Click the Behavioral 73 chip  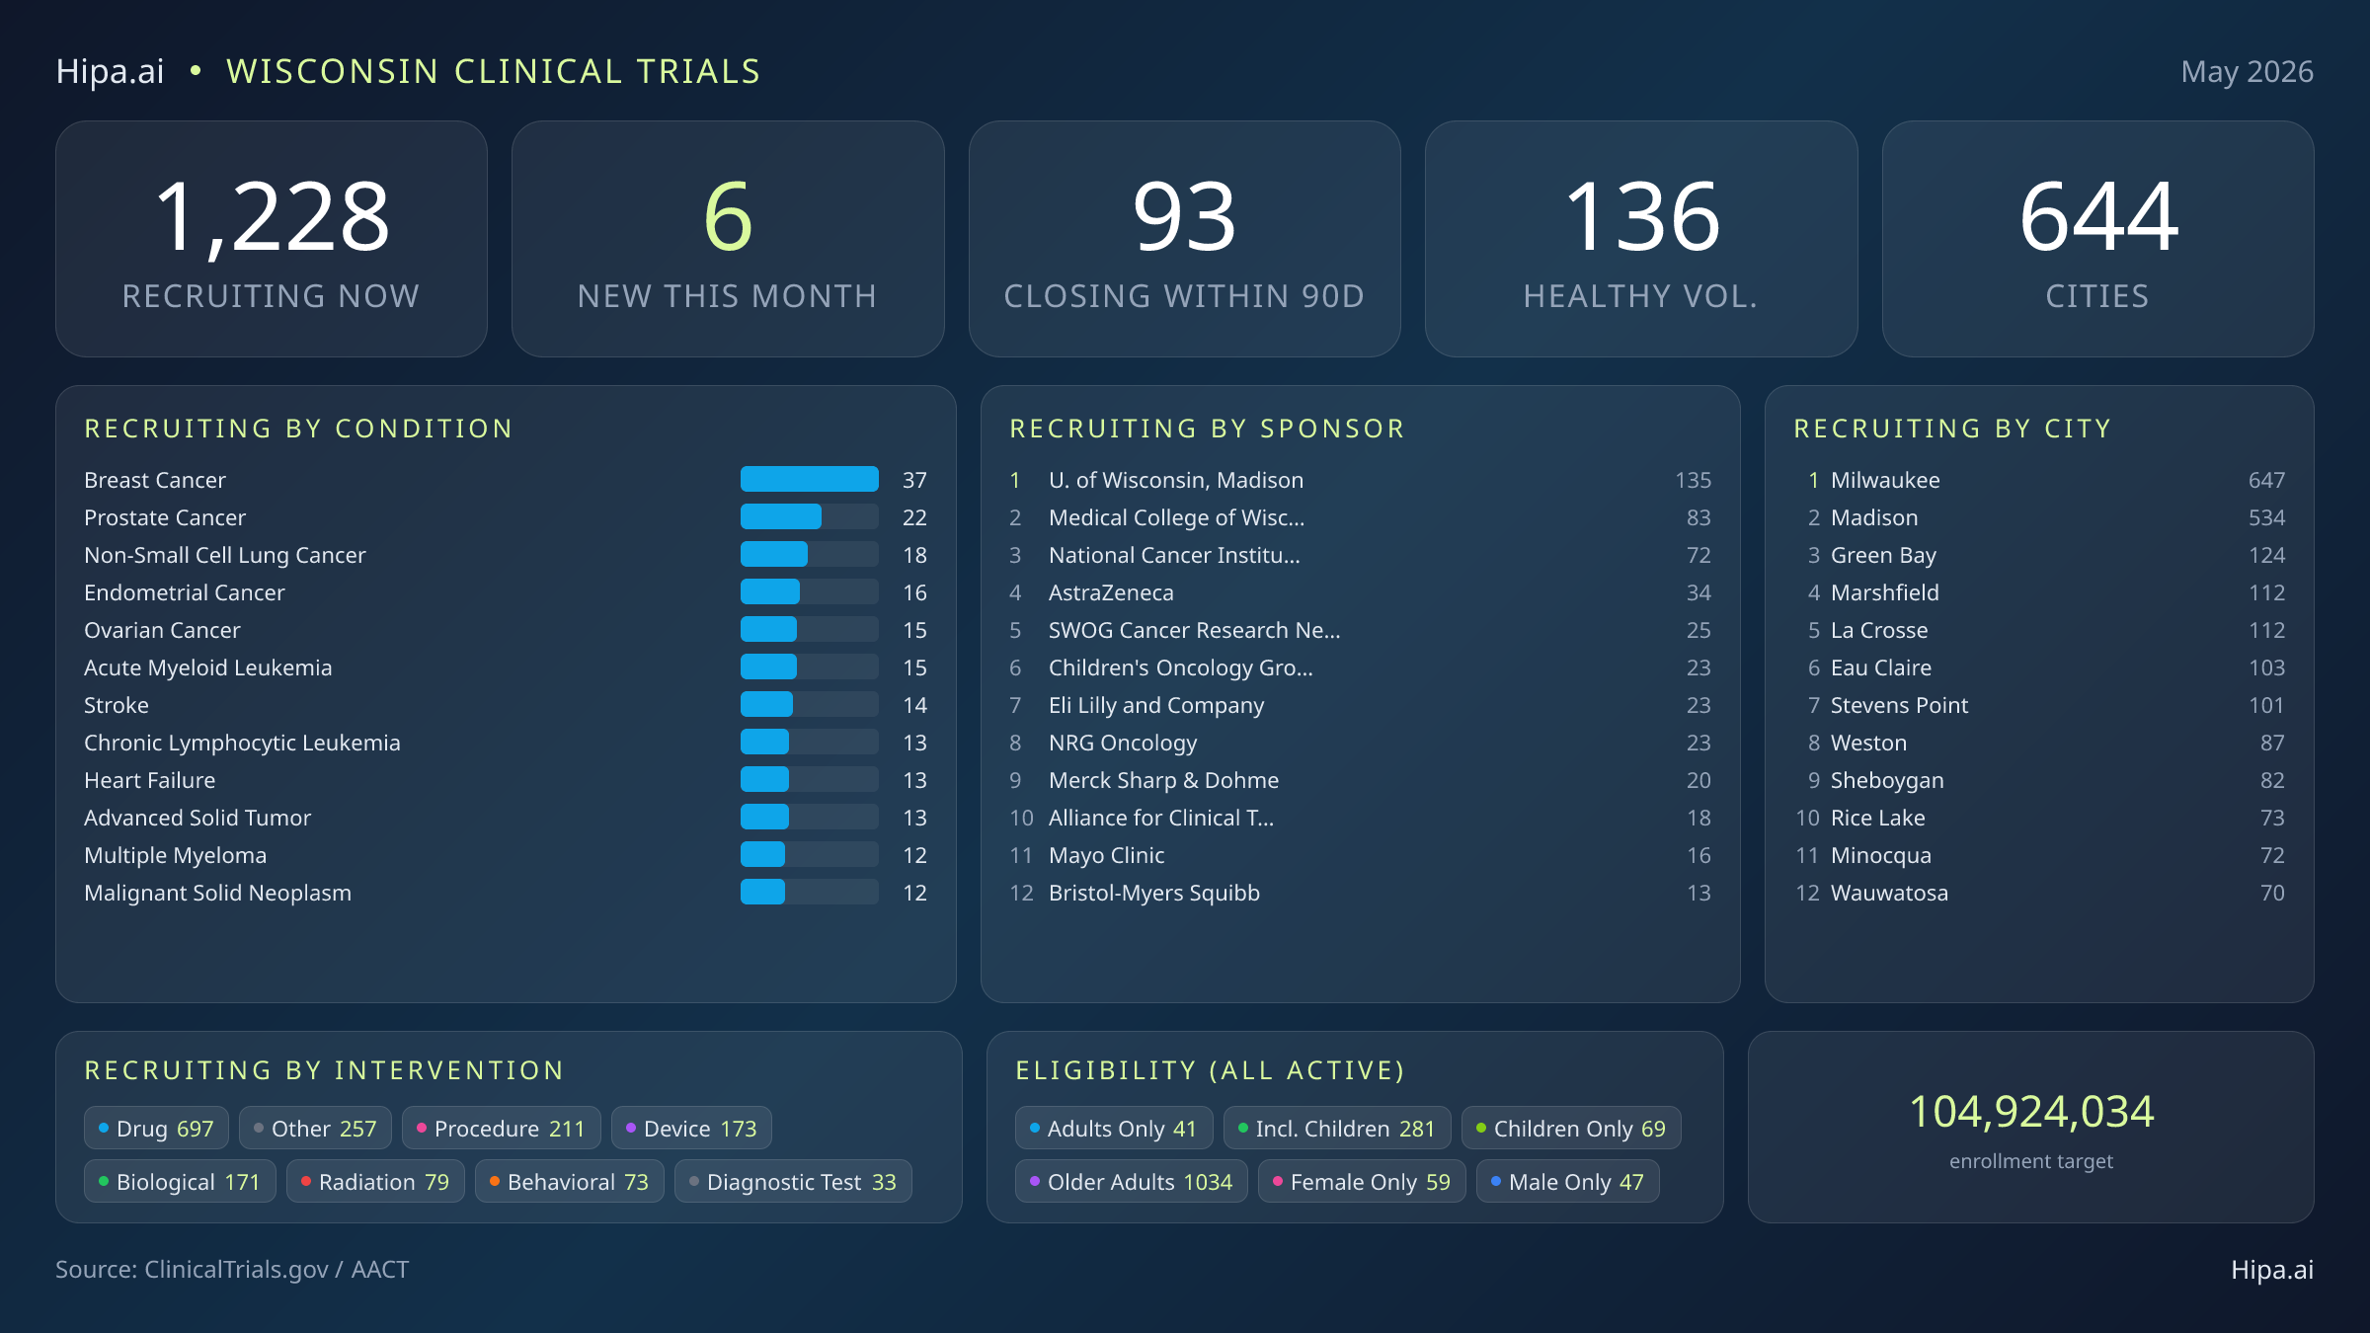(570, 1181)
